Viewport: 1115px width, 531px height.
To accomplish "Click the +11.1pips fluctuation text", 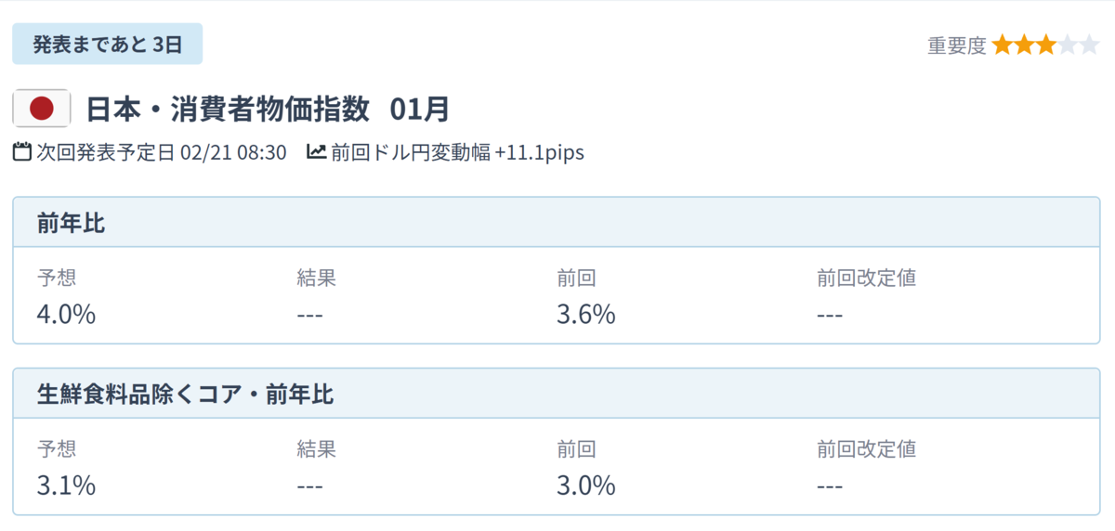I will [540, 152].
